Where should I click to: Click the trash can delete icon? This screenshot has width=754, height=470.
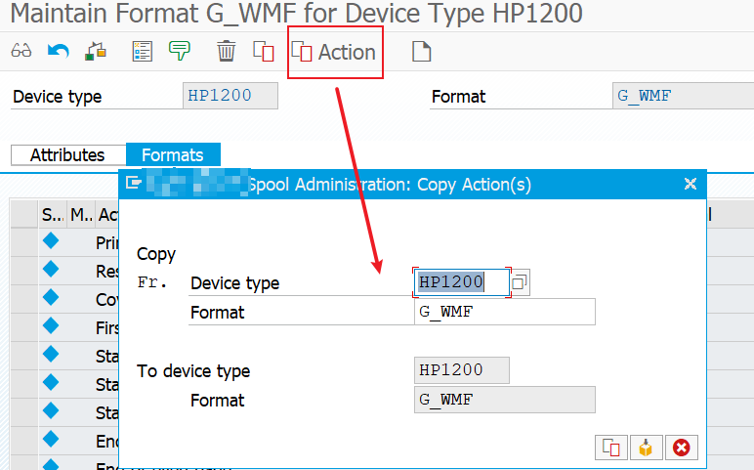[226, 51]
